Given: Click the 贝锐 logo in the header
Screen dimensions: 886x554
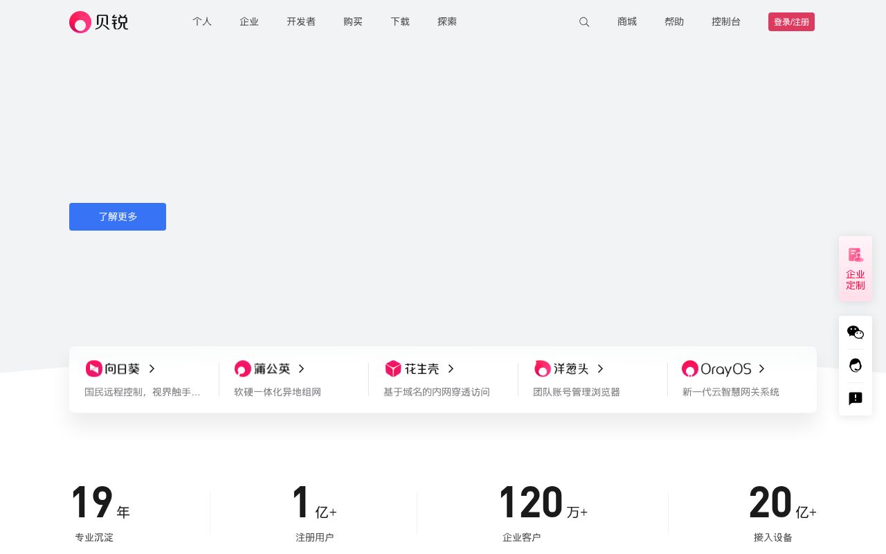Looking at the screenshot, I should [99, 22].
